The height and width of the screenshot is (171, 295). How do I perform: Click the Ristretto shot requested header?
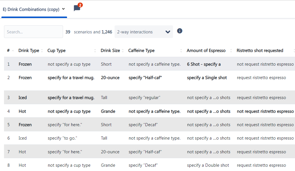260,51
